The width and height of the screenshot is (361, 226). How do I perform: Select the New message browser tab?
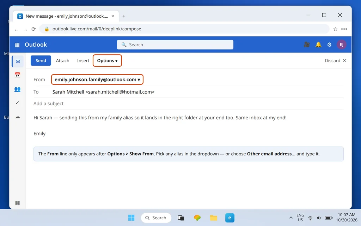(x=66, y=16)
